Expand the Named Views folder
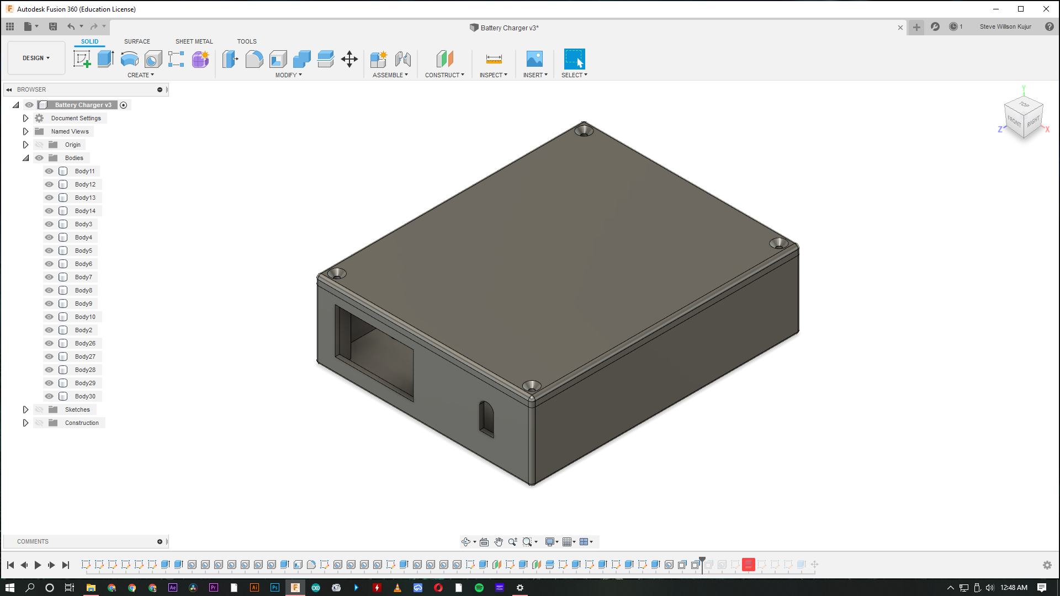The image size is (1060, 596). click(x=25, y=131)
